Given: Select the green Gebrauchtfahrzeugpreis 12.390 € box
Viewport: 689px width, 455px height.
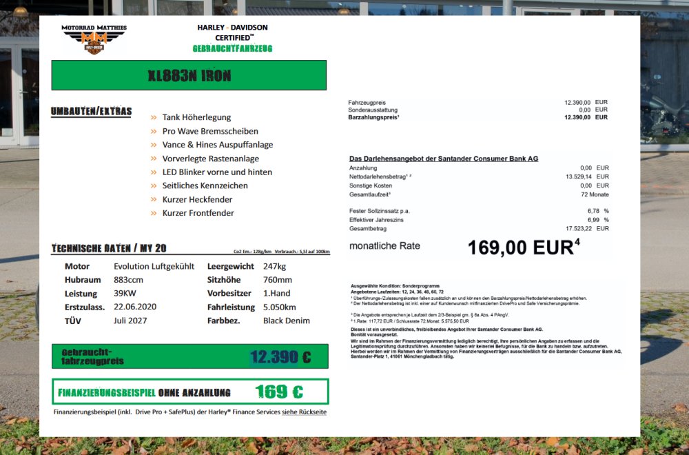Looking at the screenshot, I should pos(190,356).
